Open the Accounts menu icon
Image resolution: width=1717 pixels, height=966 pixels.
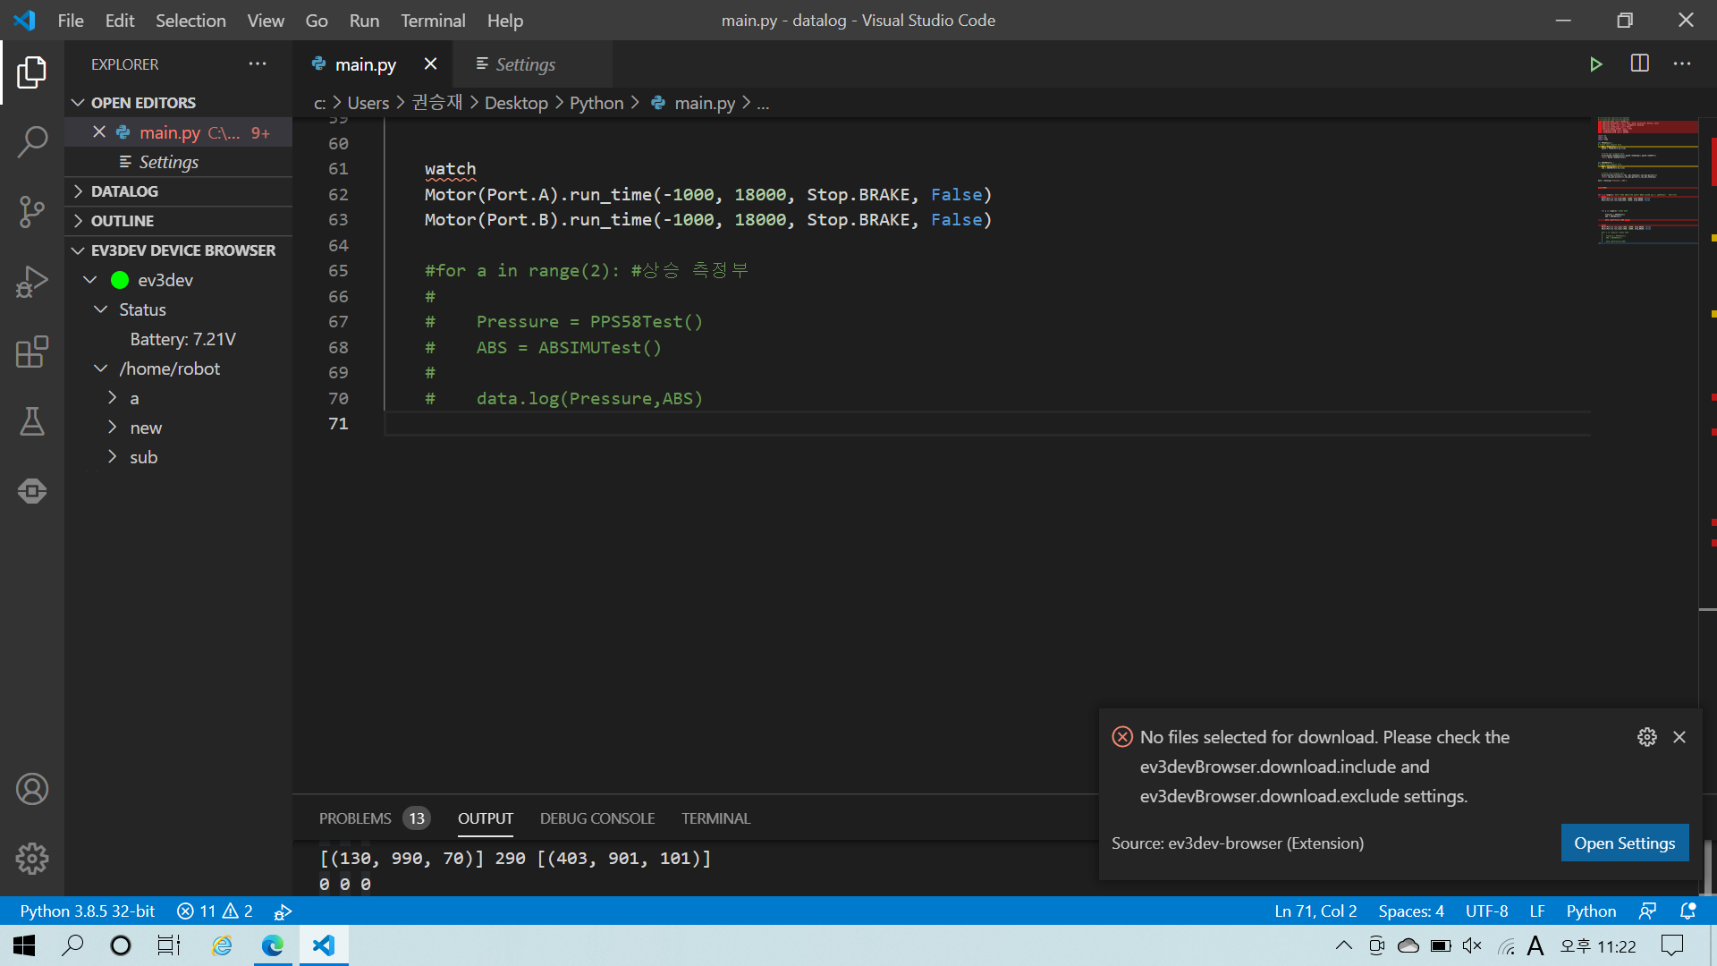pos(32,789)
